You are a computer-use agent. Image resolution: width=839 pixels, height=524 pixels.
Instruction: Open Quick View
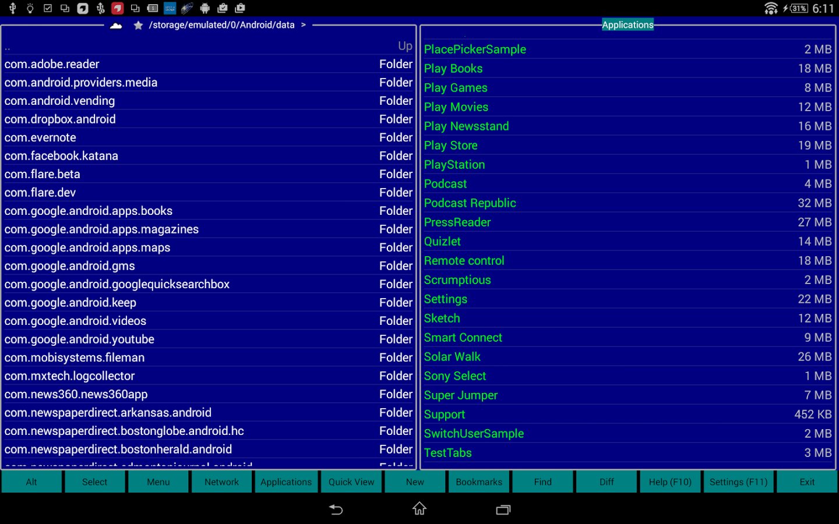tap(351, 482)
